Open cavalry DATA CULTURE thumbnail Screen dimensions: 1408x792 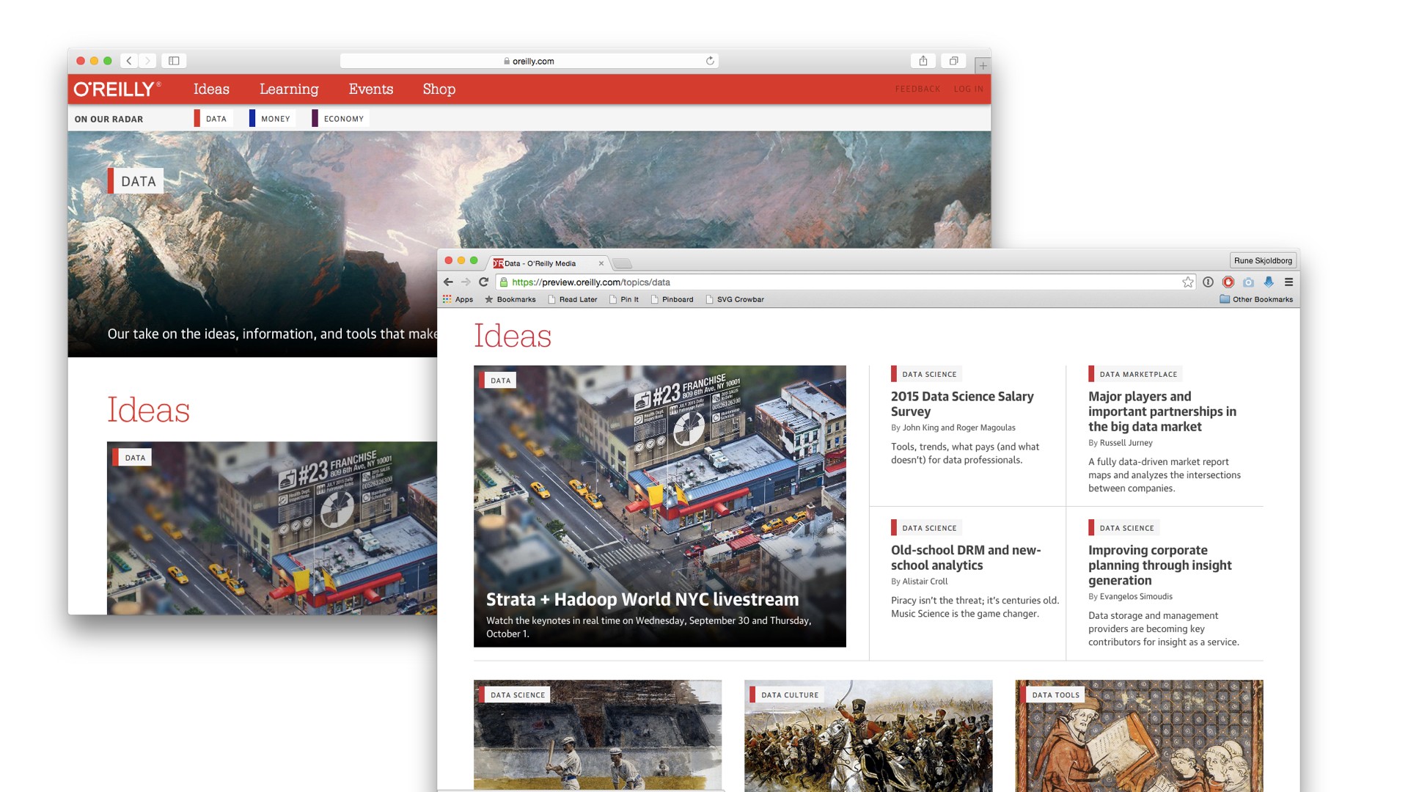(868, 736)
